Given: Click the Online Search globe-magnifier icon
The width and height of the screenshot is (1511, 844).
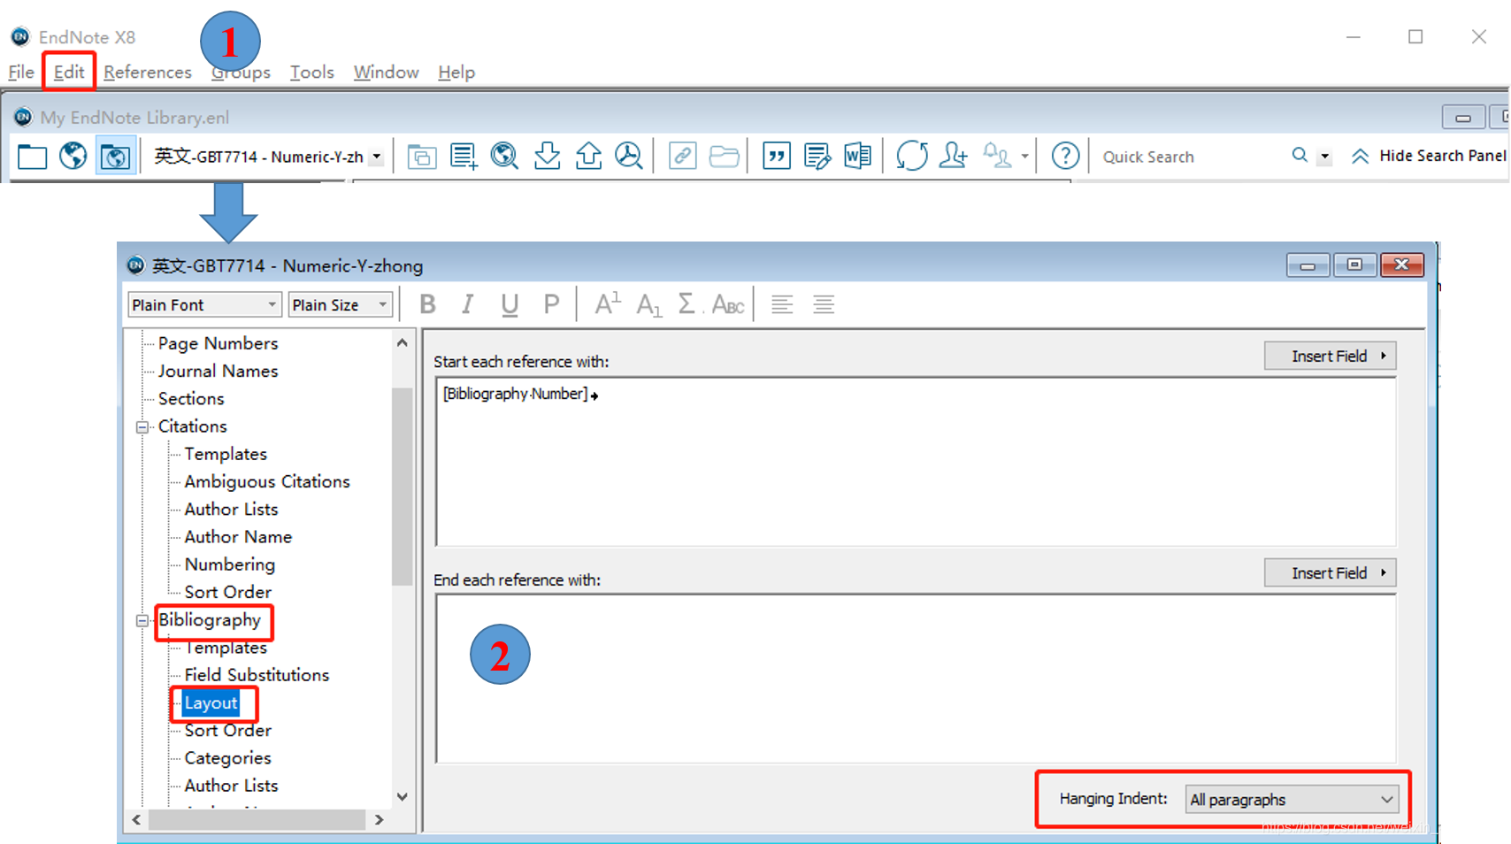Looking at the screenshot, I should click(x=505, y=157).
